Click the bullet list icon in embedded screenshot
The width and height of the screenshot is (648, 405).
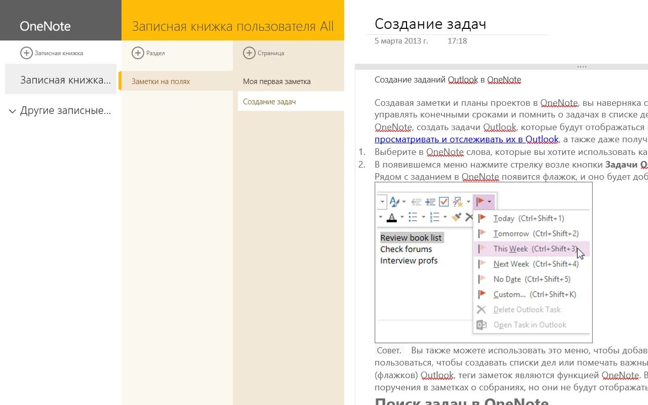pos(413,217)
